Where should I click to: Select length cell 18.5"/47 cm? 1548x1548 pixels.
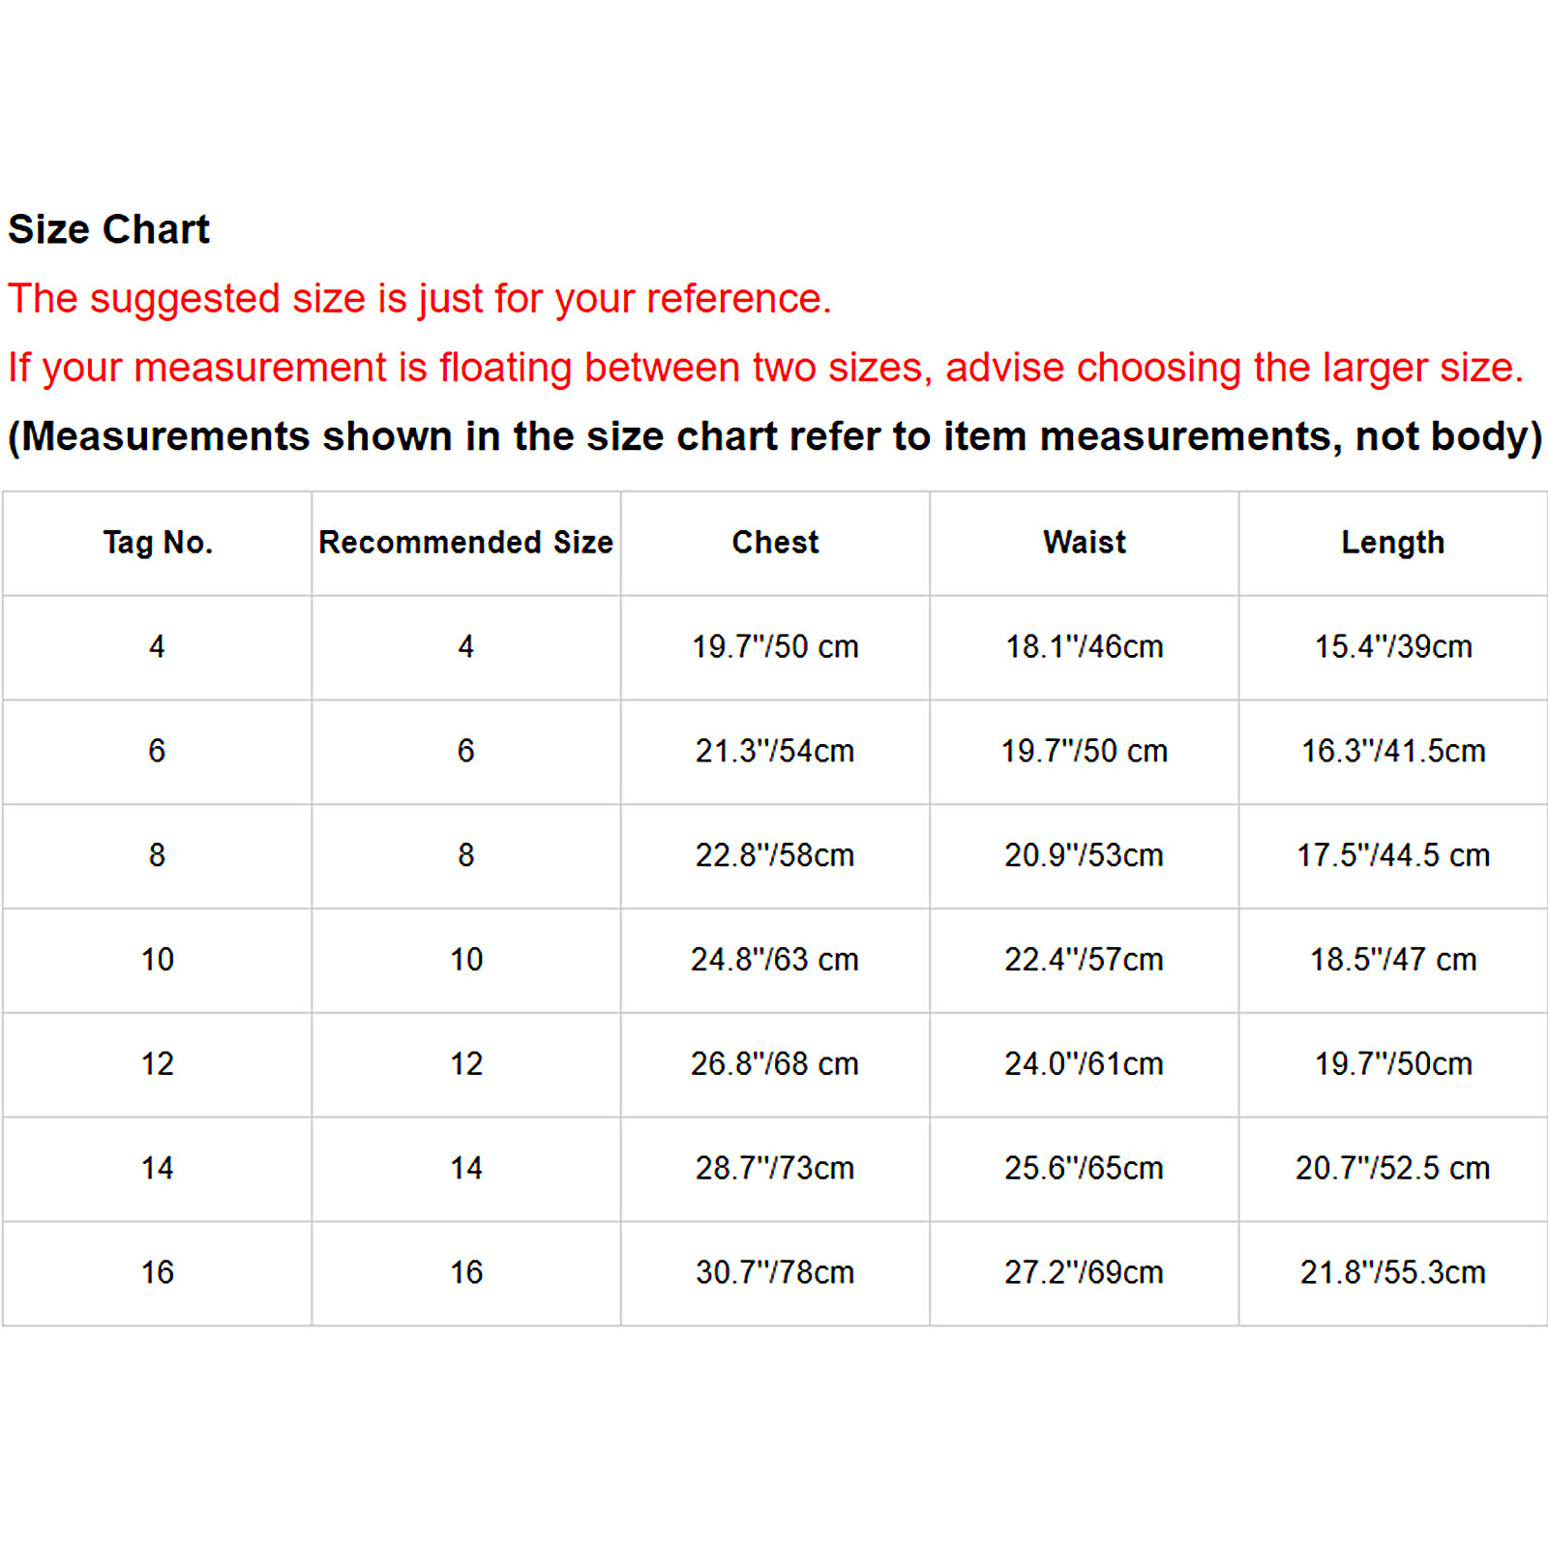coord(1393,960)
